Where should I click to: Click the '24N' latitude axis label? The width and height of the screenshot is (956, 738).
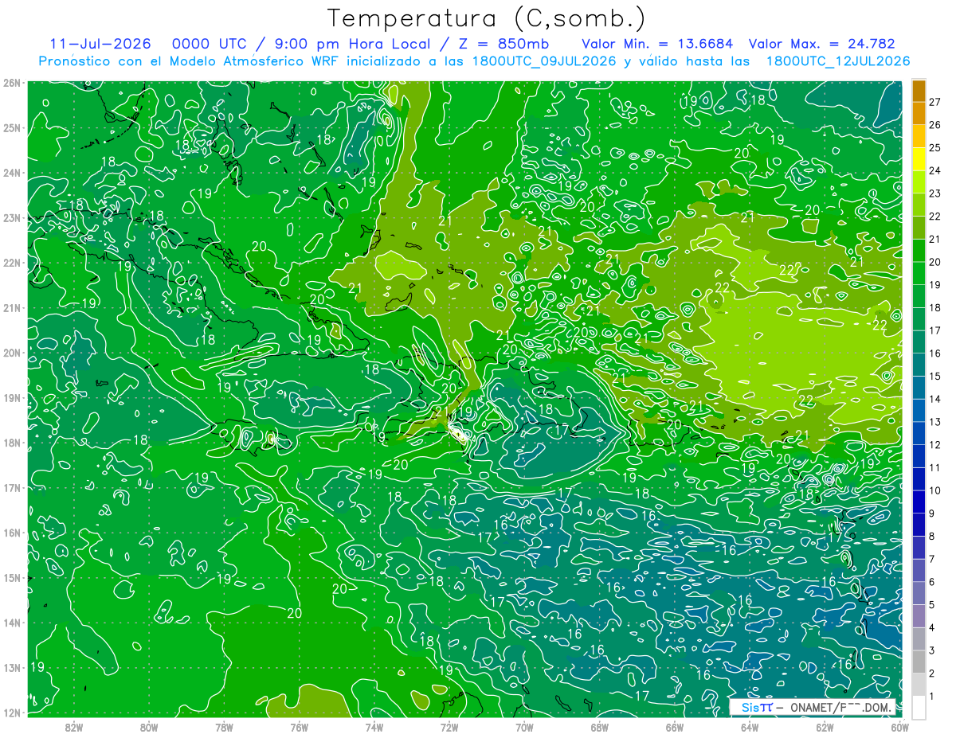click(x=11, y=172)
